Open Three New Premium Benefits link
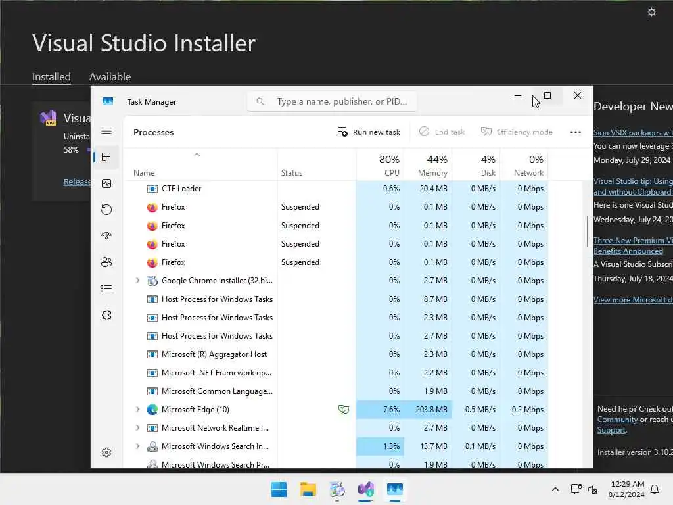Screen dimensions: 673x505 633,246
